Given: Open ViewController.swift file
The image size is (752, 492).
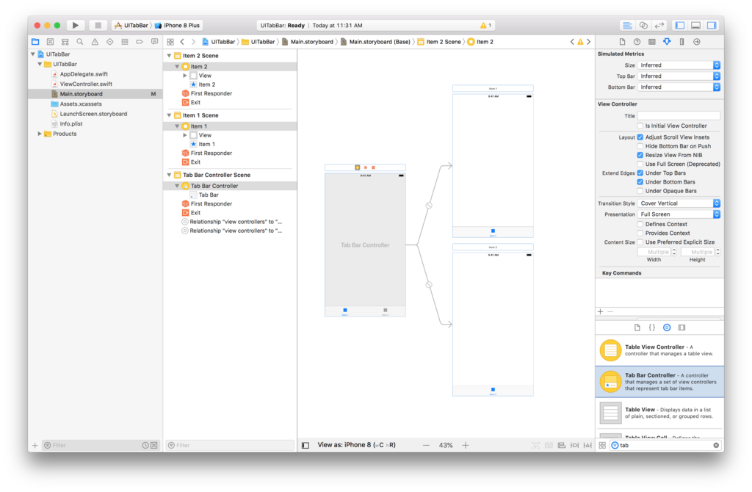Looking at the screenshot, I should [x=86, y=84].
